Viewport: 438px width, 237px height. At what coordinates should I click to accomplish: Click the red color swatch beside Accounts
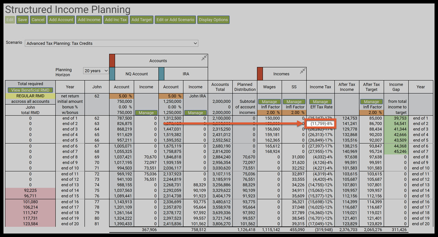click(x=112, y=61)
